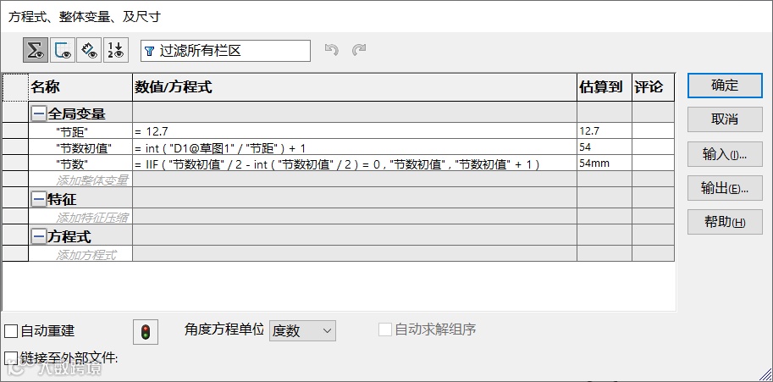Click the = 12.7 equation cell
This screenshot has height=382, width=773.
[355, 131]
